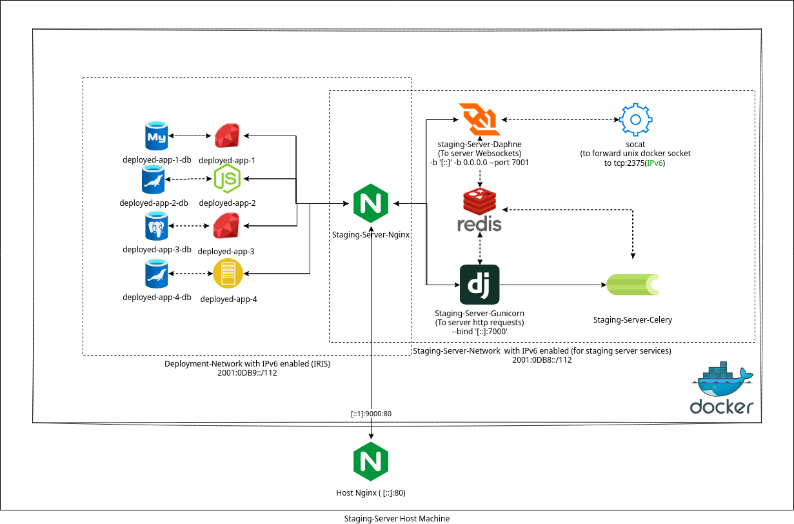
Task: Select the Deployment-Network with IPv6 enabled (IRIS) caption
Action: [248, 364]
